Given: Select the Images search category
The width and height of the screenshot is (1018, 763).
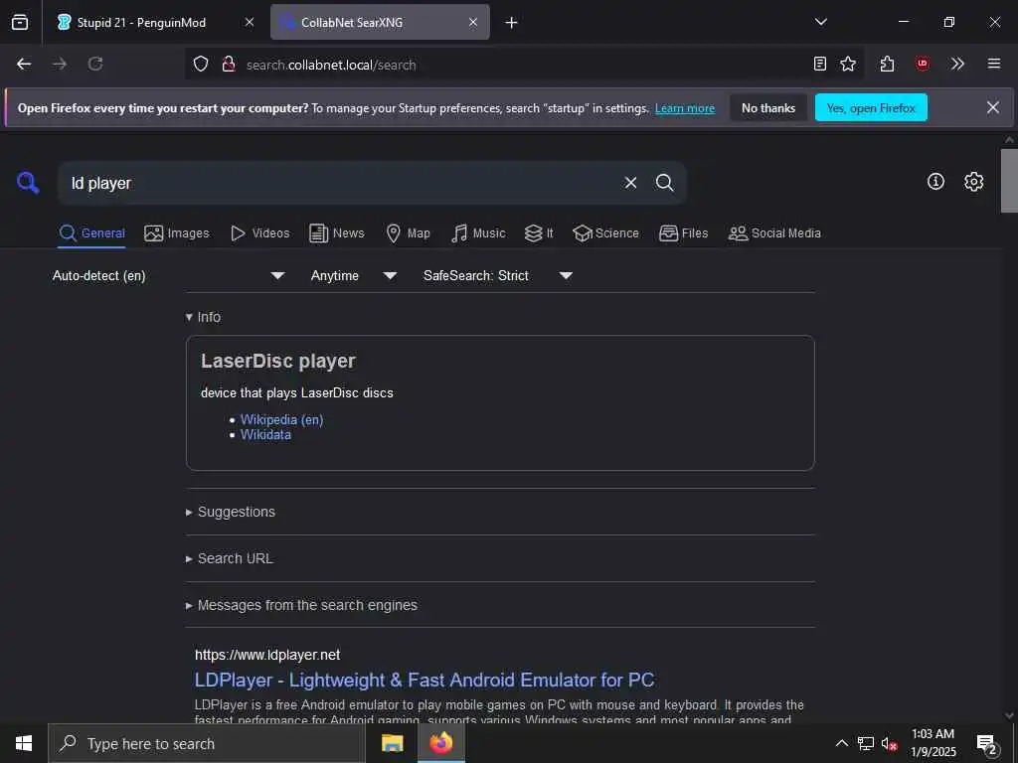Looking at the screenshot, I should coord(177,232).
